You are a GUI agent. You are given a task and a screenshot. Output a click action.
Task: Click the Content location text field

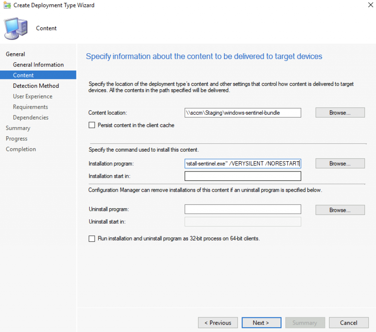coord(243,112)
